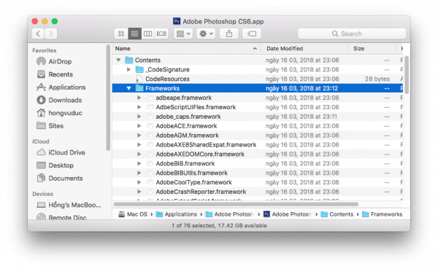The image size is (438, 271).
Task: Select the CodeResources file
Action: pos(257,79)
